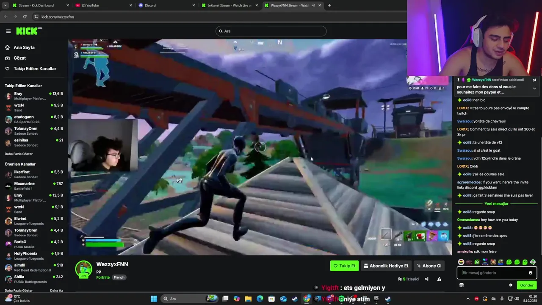This screenshot has width=542, height=305.
Task: Click agroremedios username in chat
Action: (x=469, y=182)
